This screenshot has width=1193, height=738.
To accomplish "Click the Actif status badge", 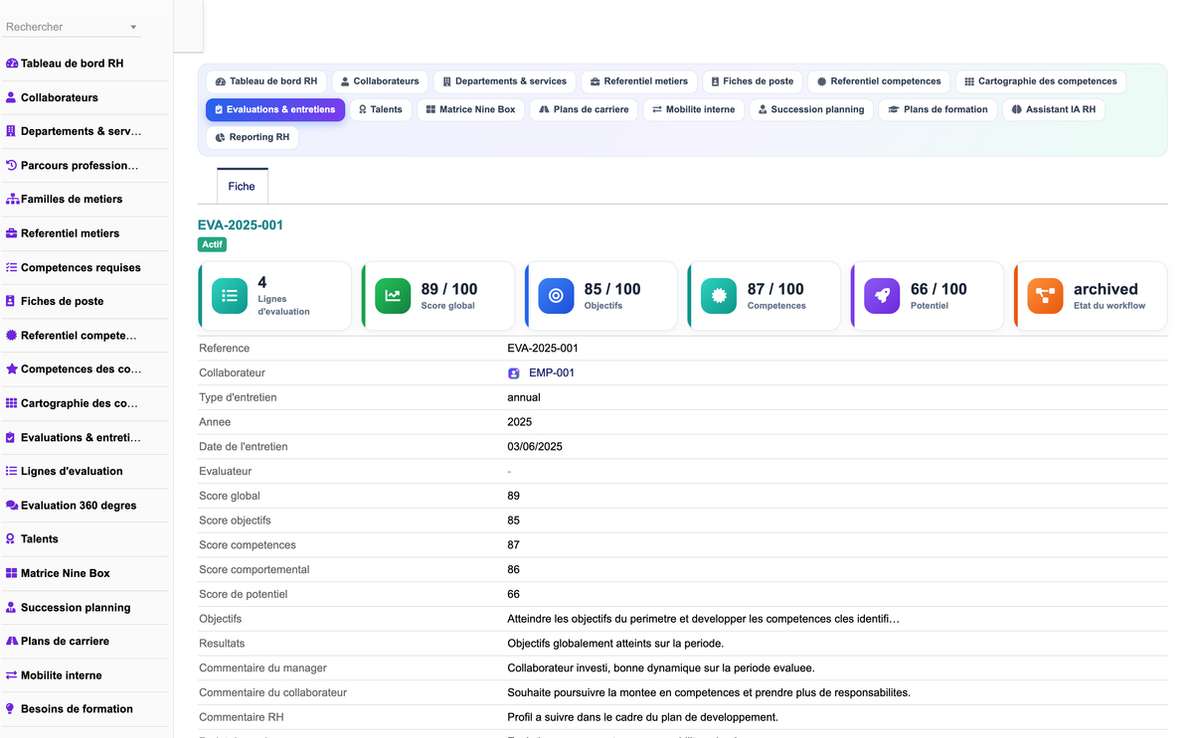I will point(212,244).
